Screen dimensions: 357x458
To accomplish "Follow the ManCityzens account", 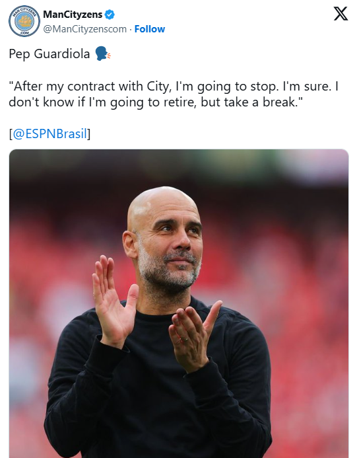I will click(x=150, y=29).
